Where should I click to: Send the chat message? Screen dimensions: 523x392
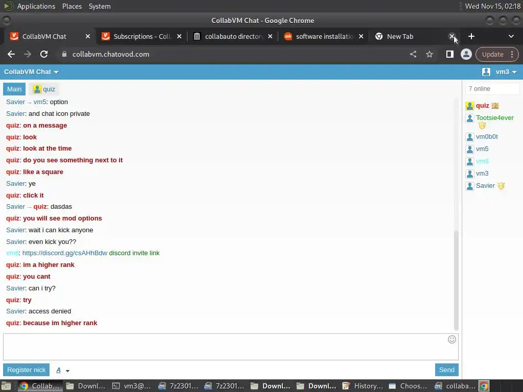coord(446,370)
